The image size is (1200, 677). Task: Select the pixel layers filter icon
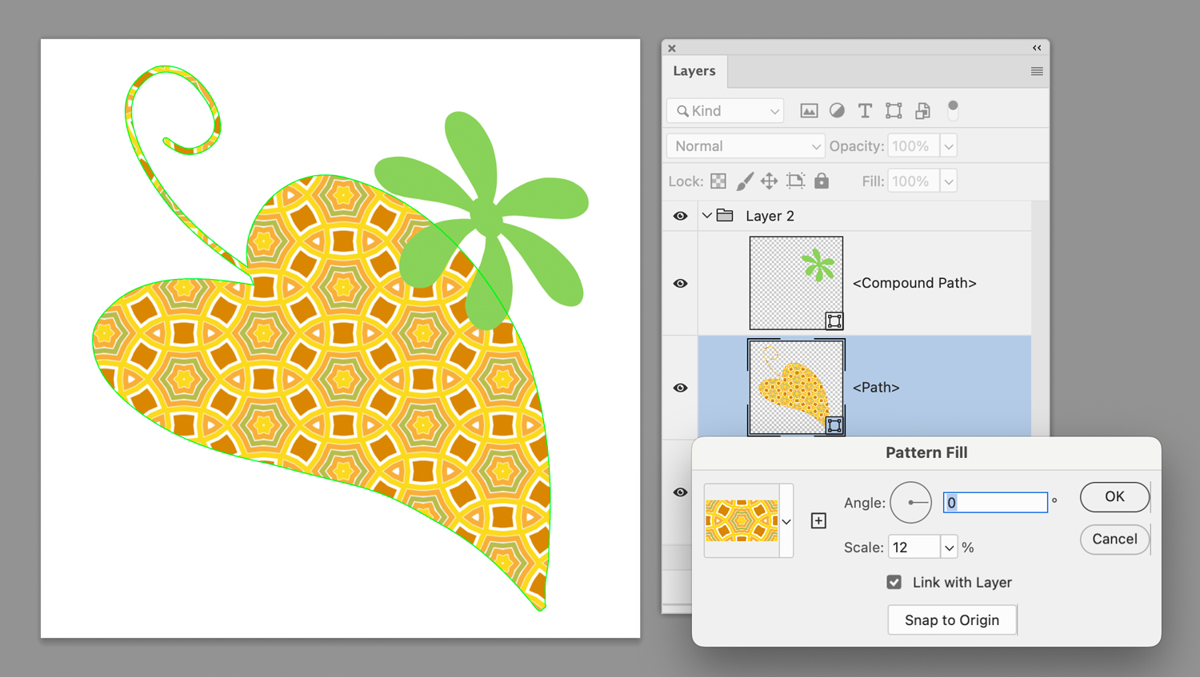[808, 110]
